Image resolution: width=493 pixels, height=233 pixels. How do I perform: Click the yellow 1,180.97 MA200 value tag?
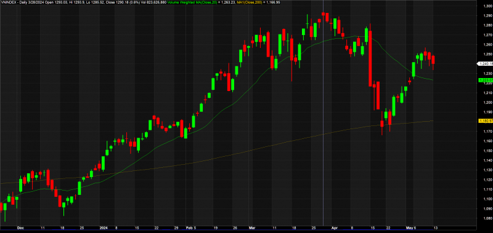click(485, 120)
